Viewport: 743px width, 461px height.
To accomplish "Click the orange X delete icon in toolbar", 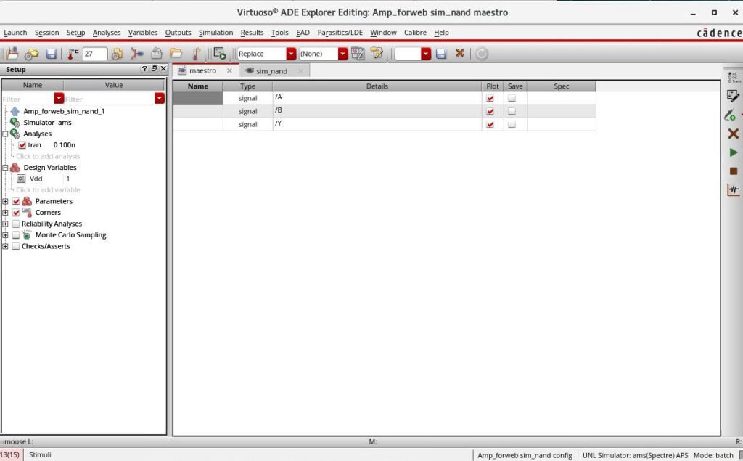I will [x=459, y=53].
